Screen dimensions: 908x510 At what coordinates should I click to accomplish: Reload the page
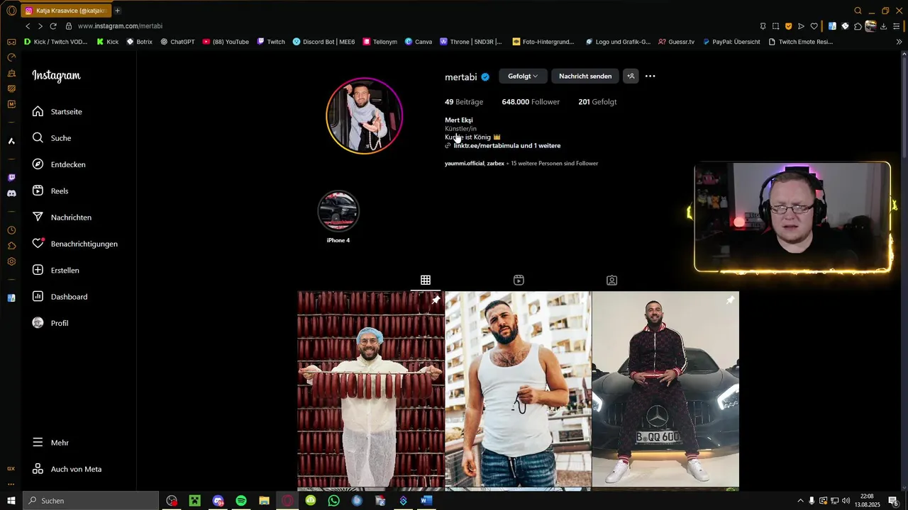pyautogui.click(x=53, y=26)
